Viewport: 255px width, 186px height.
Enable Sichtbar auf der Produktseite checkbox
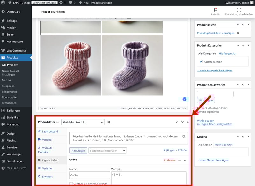tap(71, 184)
